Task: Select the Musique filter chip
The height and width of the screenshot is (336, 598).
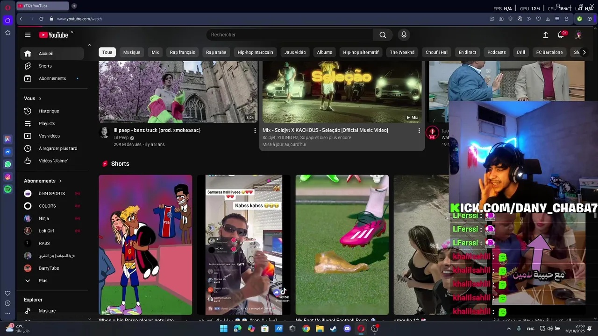Action: pyautogui.click(x=132, y=52)
